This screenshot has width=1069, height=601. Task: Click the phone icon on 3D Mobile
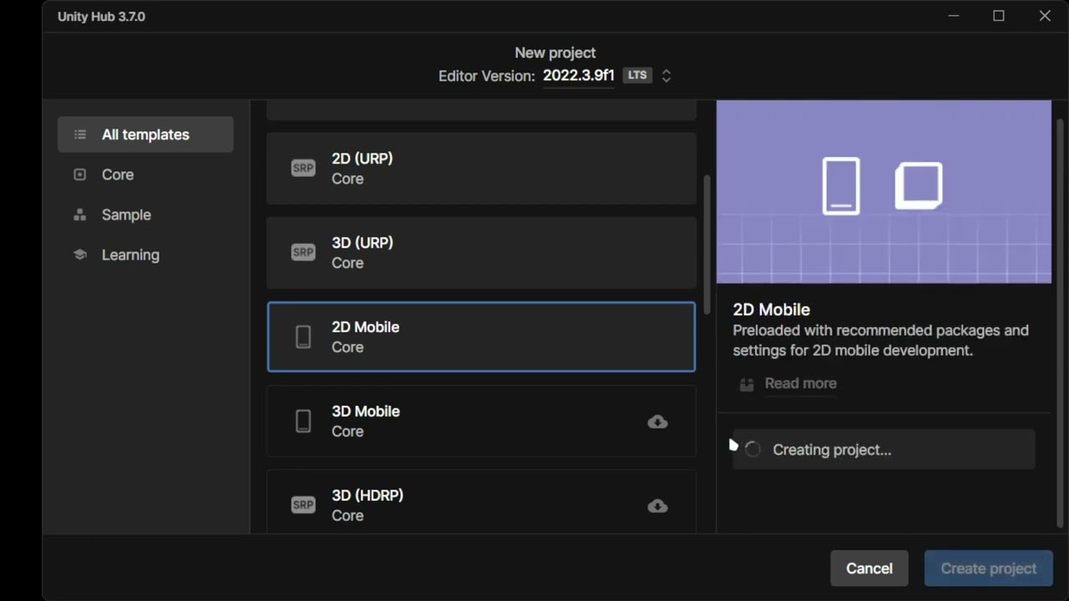tap(303, 421)
